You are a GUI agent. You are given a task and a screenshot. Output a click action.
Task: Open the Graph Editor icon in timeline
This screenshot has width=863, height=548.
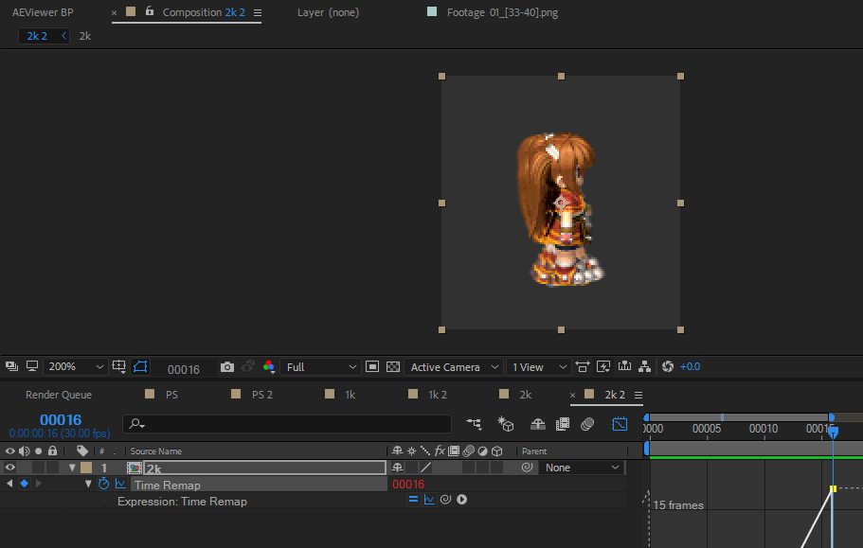[620, 424]
